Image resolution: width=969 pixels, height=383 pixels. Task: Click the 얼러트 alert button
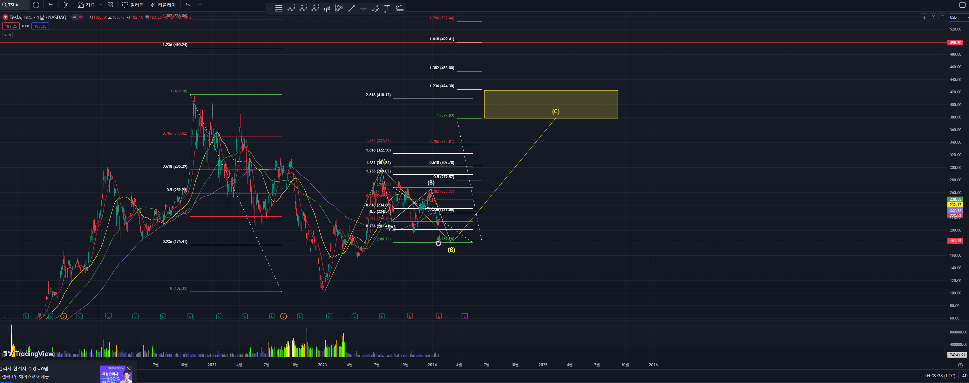(133, 5)
